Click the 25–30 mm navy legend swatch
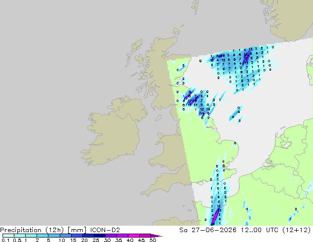Screen dimensions: 313x242 point(99,236)
